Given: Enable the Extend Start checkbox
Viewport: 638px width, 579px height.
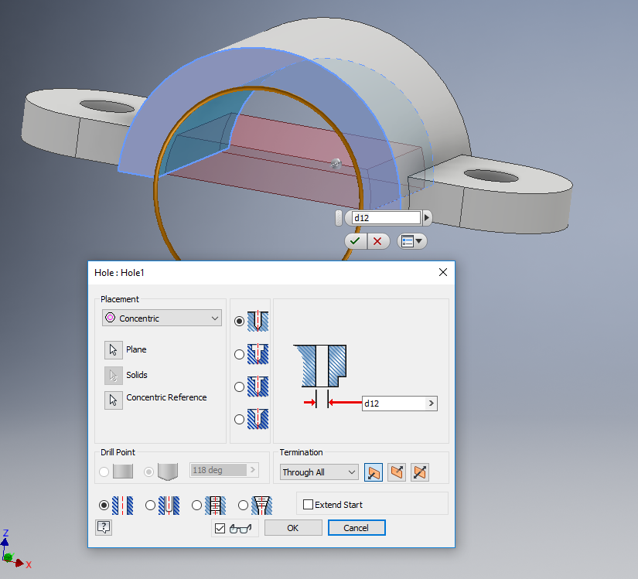Looking at the screenshot, I should pyautogui.click(x=307, y=504).
